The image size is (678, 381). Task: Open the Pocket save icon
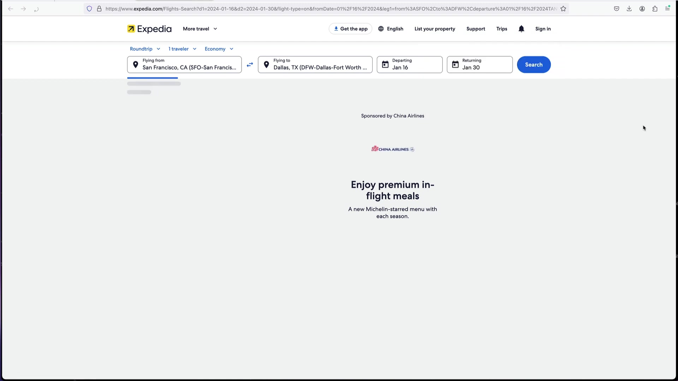click(617, 9)
